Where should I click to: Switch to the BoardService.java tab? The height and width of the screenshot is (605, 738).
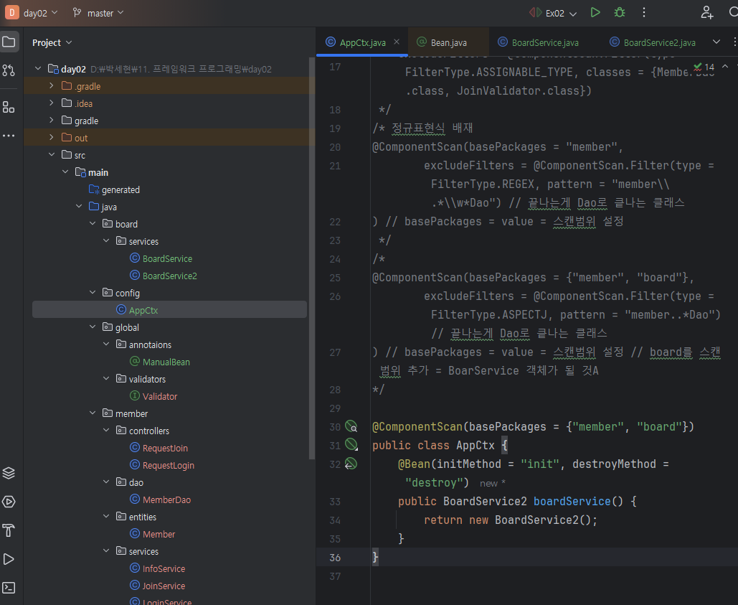545,42
